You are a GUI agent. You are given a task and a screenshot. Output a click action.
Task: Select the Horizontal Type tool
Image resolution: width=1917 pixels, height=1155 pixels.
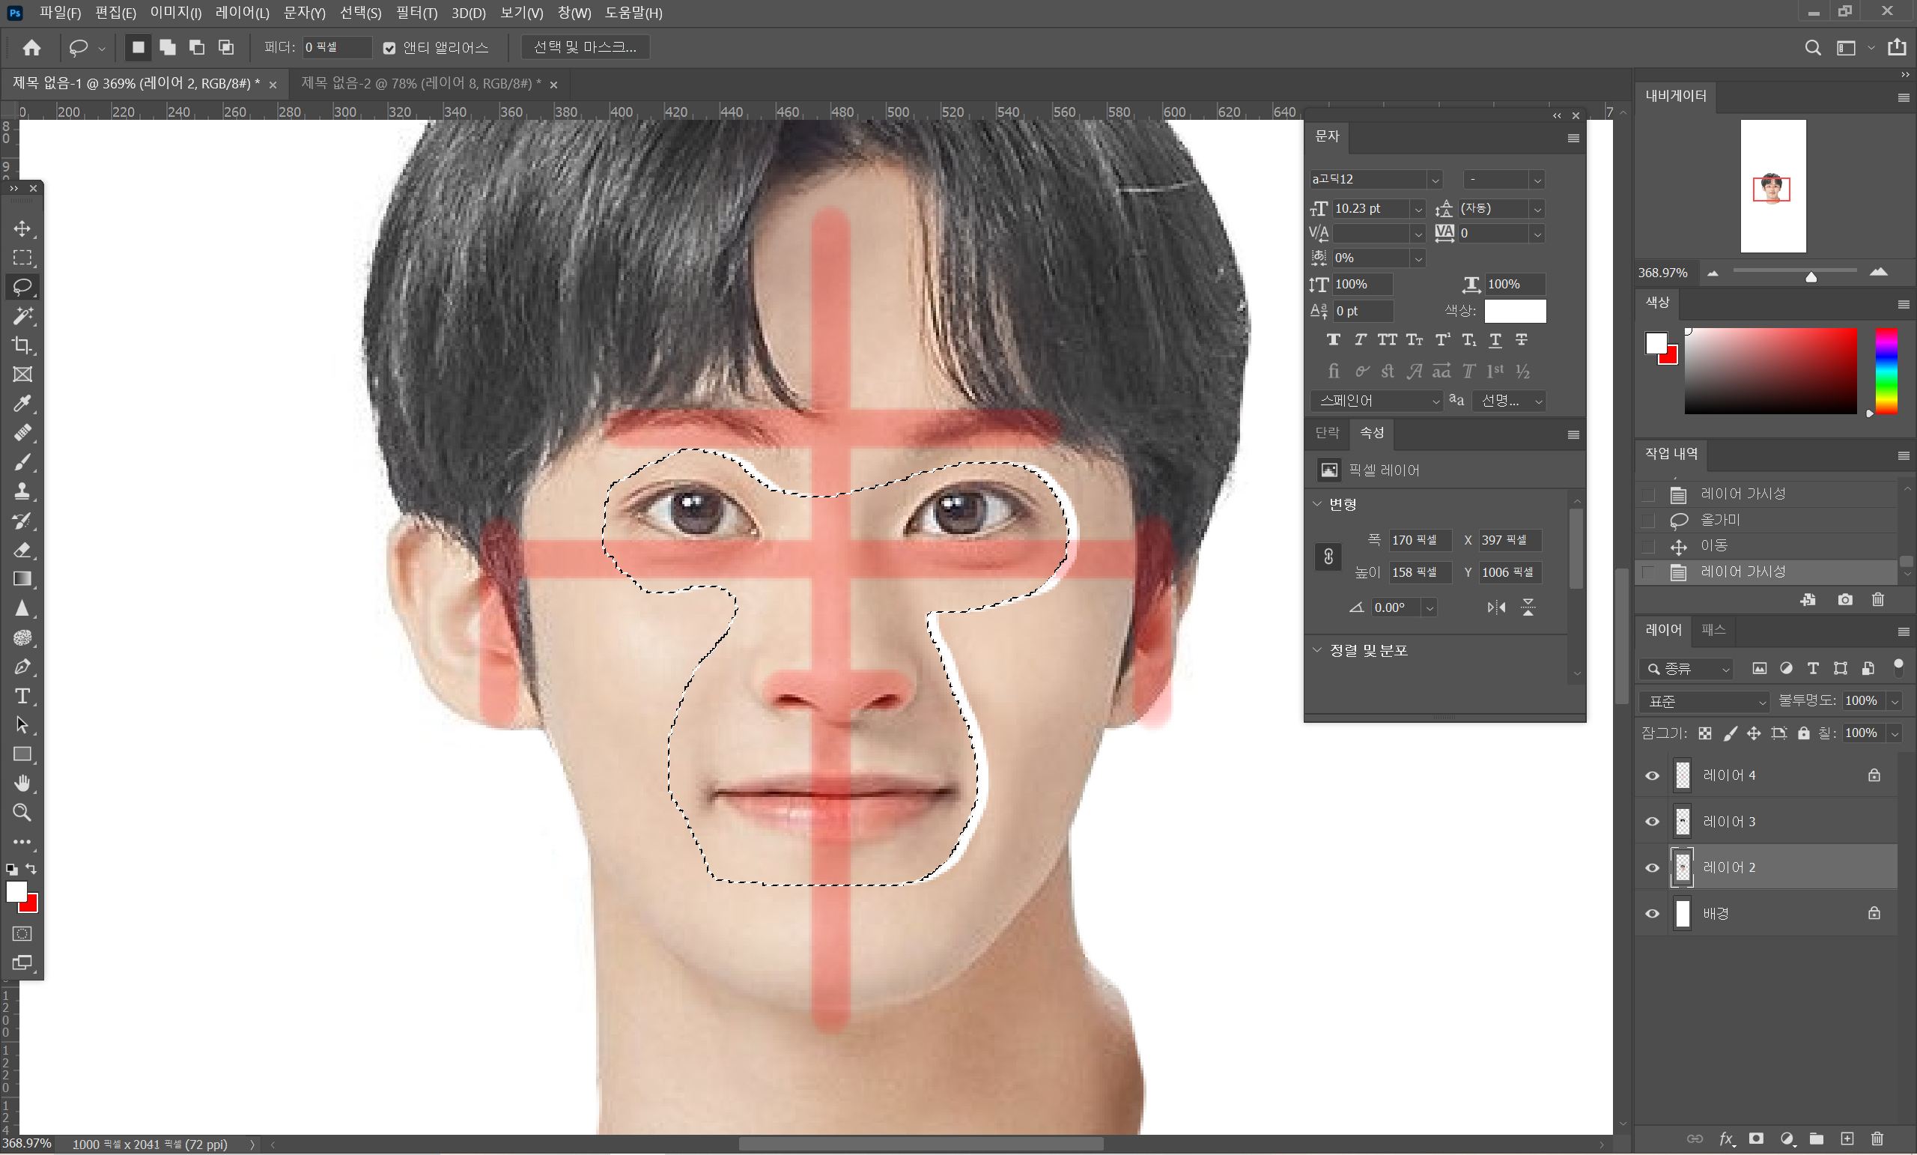pyautogui.click(x=22, y=696)
